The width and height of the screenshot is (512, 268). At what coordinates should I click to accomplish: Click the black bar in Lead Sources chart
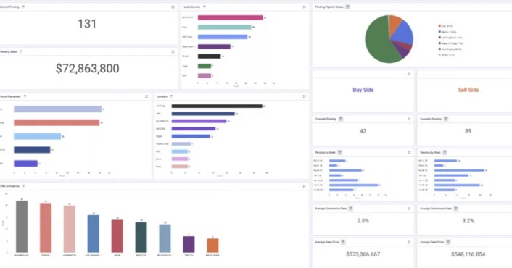click(210, 56)
